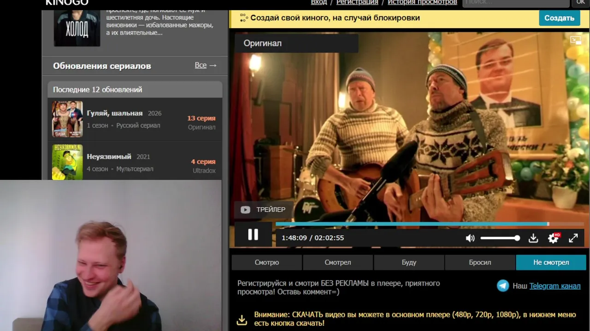This screenshot has width=590, height=331.
Task: Click 13 серия episode label
Action: [201, 118]
